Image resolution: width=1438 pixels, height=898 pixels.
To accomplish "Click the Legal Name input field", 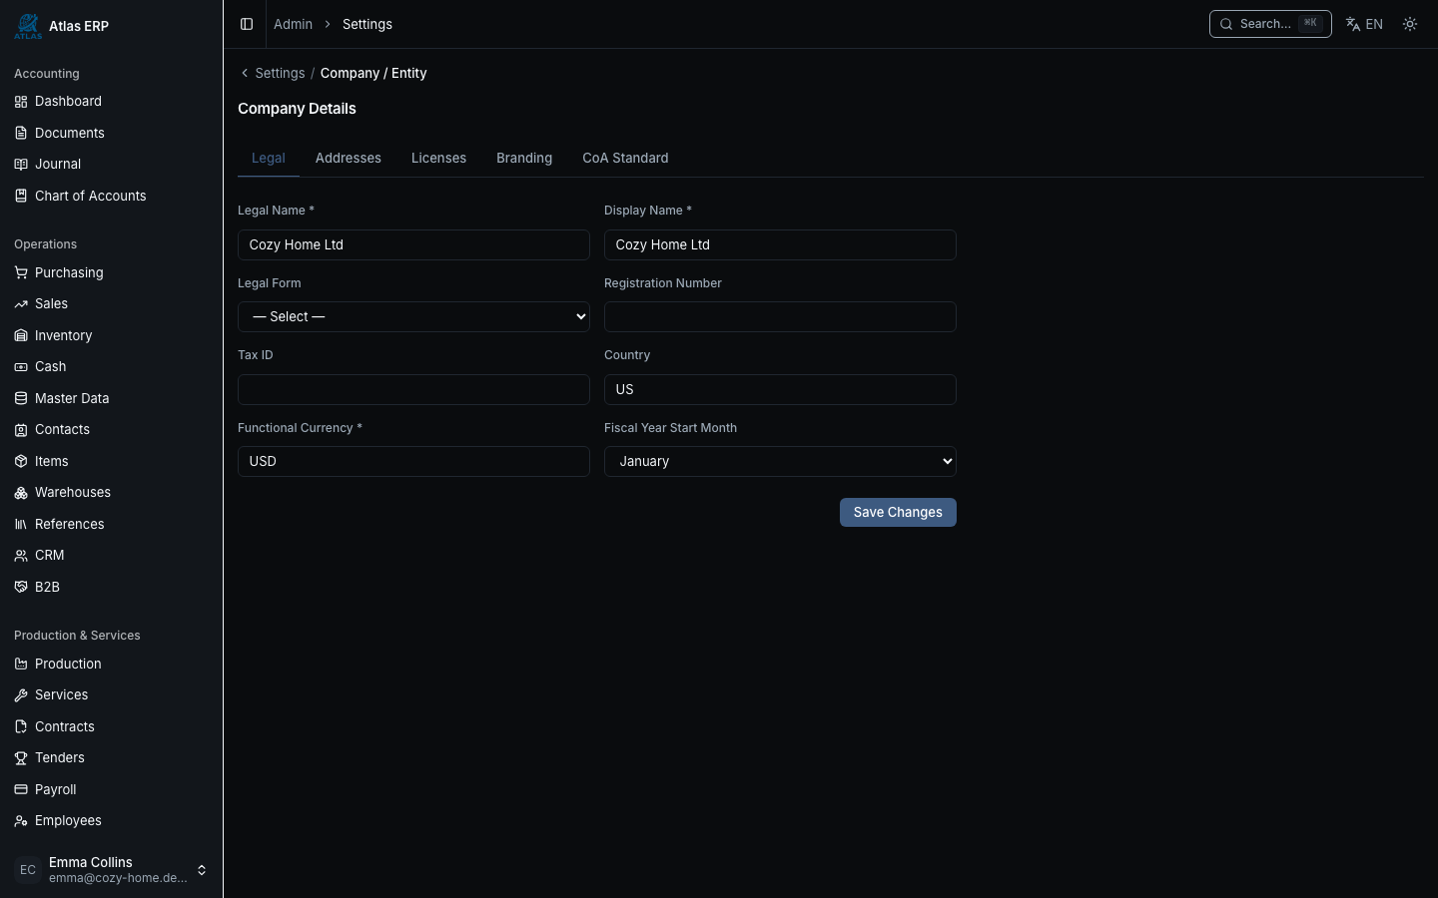I will (x=413, y=244).
